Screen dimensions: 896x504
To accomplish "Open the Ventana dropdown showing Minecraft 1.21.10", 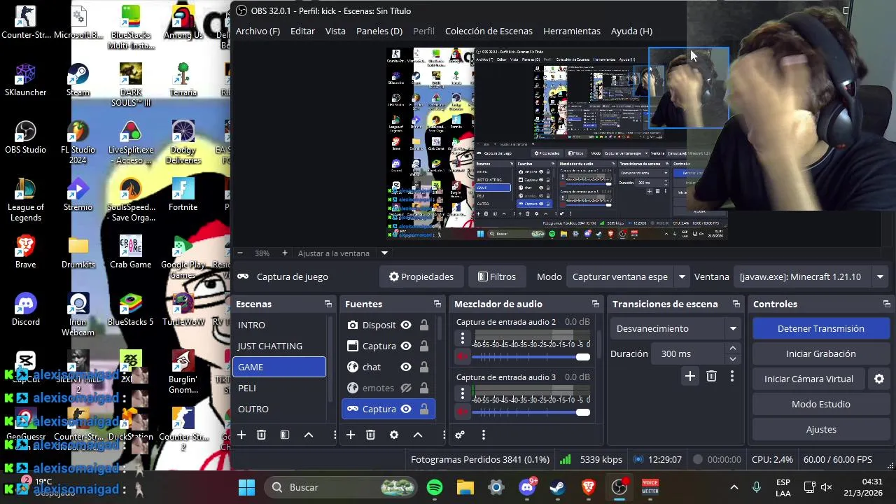I will pos(810,276).
